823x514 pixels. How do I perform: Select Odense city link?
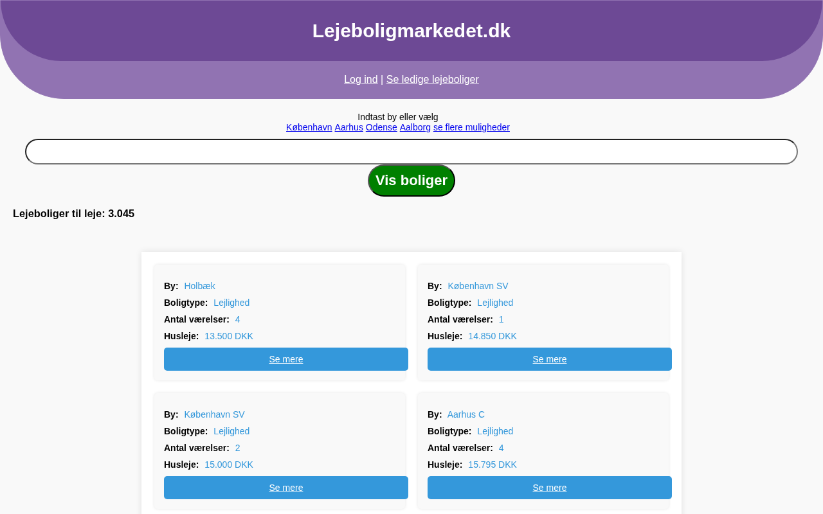pyautogui.click(x=381, y=127)
